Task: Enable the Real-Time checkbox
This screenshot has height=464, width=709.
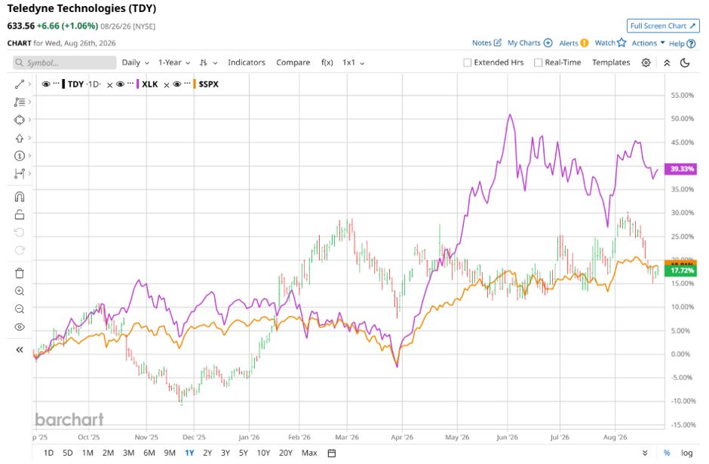Action: [538, 63]
